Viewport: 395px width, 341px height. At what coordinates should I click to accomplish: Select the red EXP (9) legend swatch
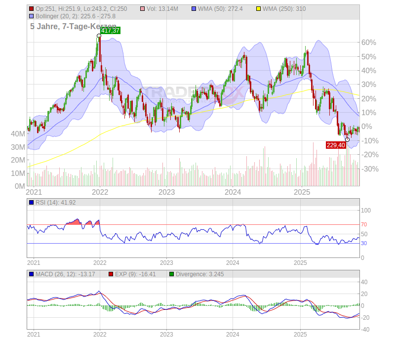point(111,274)
